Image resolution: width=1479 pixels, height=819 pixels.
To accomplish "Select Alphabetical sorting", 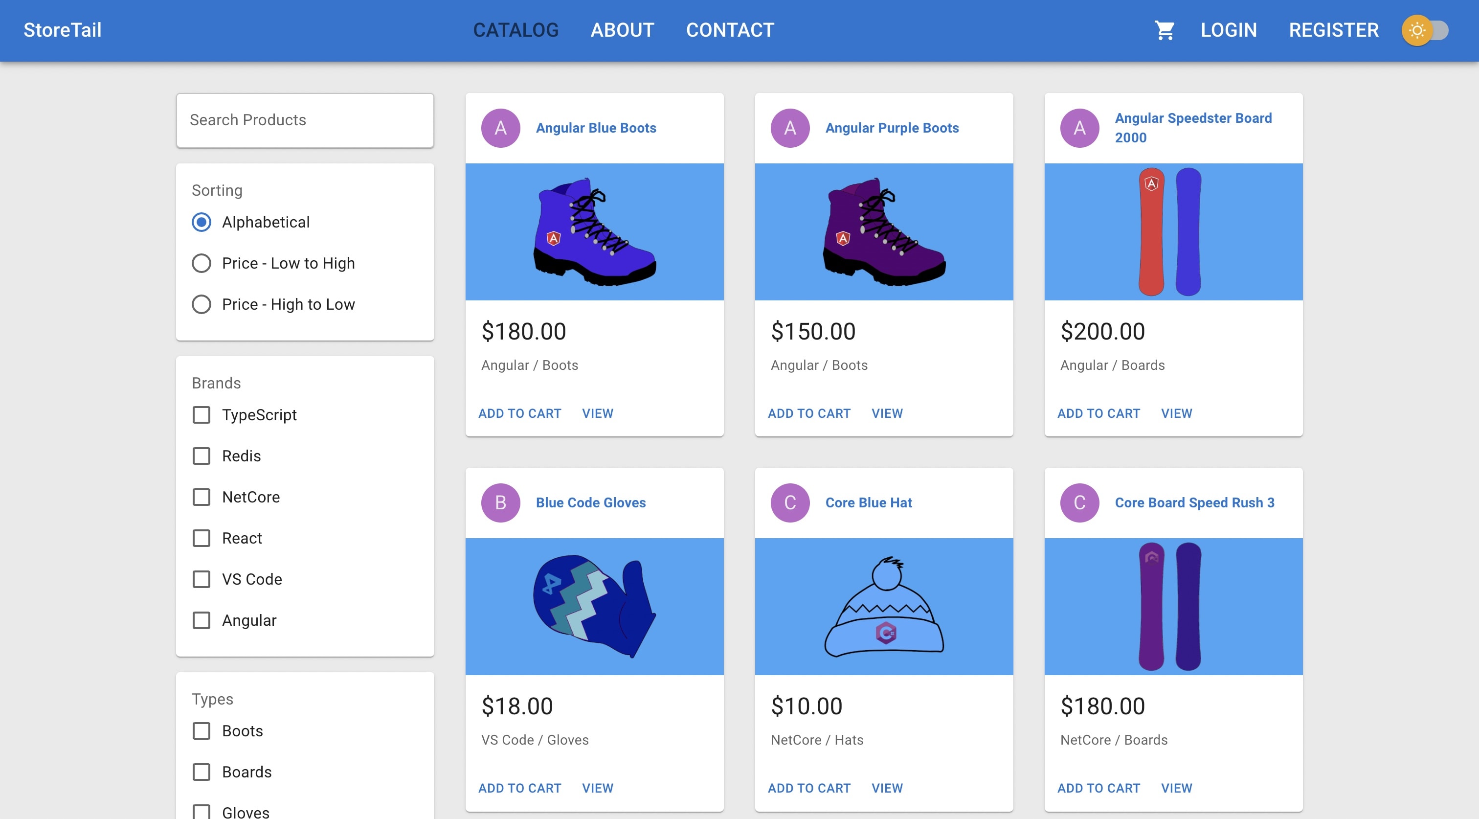I will tap(202, 222).
